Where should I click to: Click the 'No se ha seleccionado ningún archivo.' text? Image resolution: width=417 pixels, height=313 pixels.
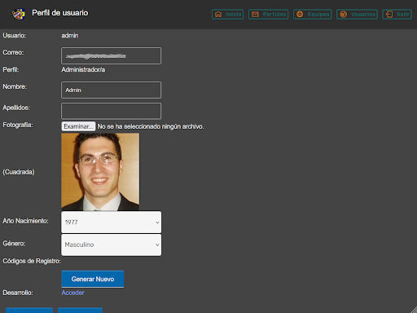coord(151,126)
